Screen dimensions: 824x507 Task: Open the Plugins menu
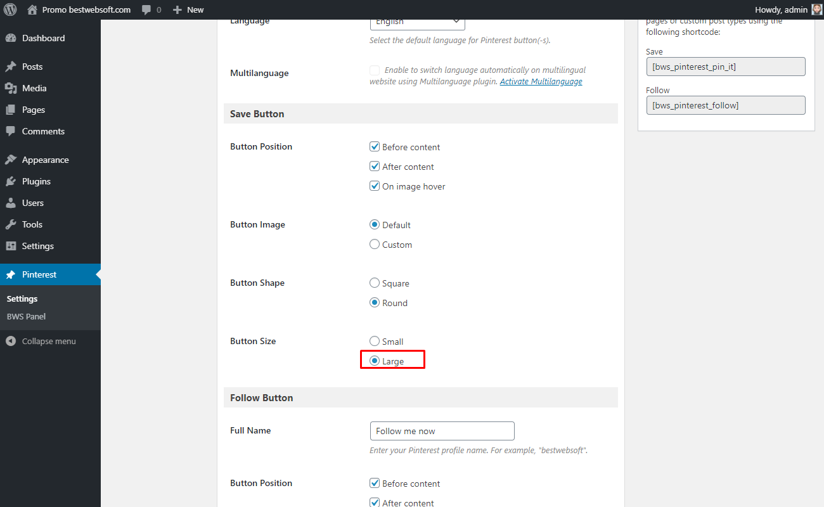[x=50, y=181]
